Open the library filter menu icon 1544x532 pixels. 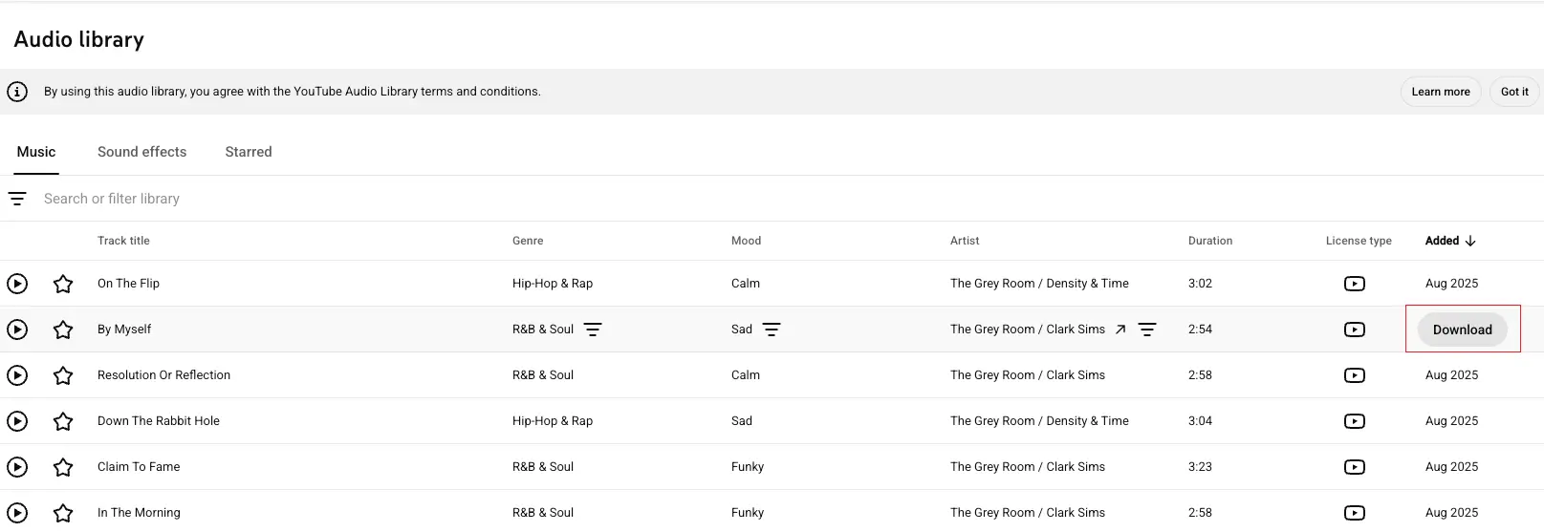(17, 199)
